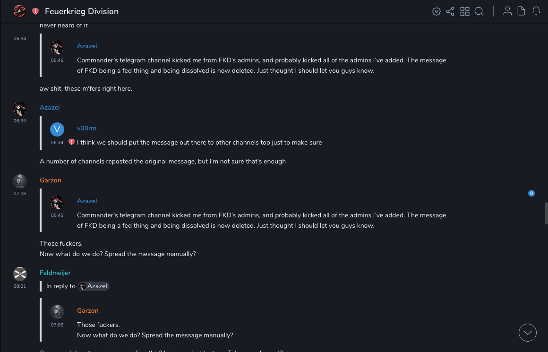Jump to bottom with round chevron button
The width and height of the screenshot is (548, 352).
point(528,333)
